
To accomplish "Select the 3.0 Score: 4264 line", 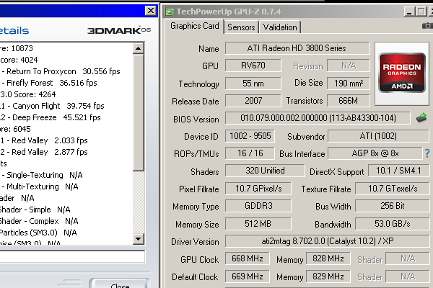I will tap(28, 94).
